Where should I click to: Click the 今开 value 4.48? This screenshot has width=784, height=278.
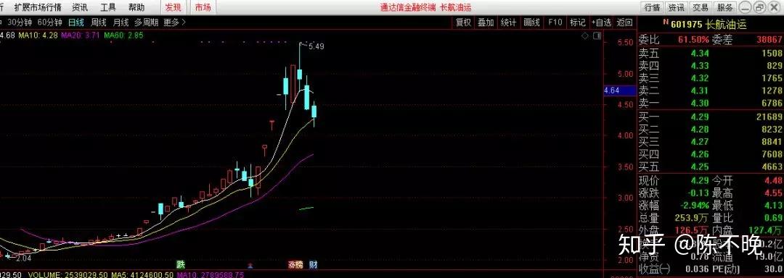click(773, 181)
